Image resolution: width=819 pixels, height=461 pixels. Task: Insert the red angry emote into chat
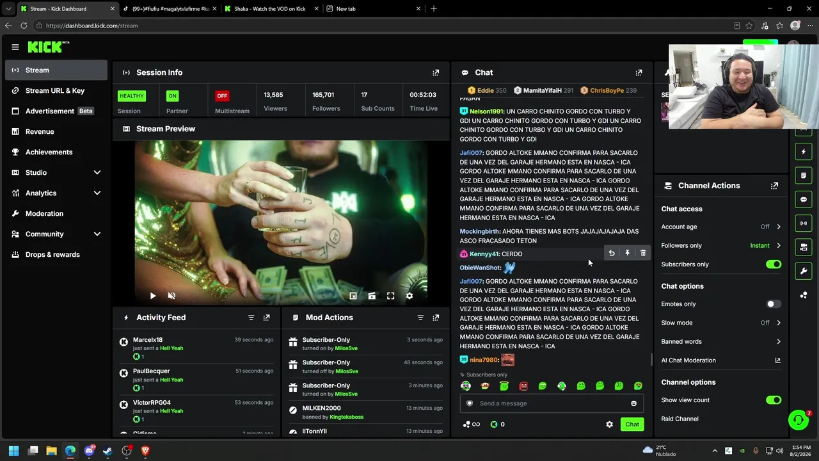pos(523,386)
